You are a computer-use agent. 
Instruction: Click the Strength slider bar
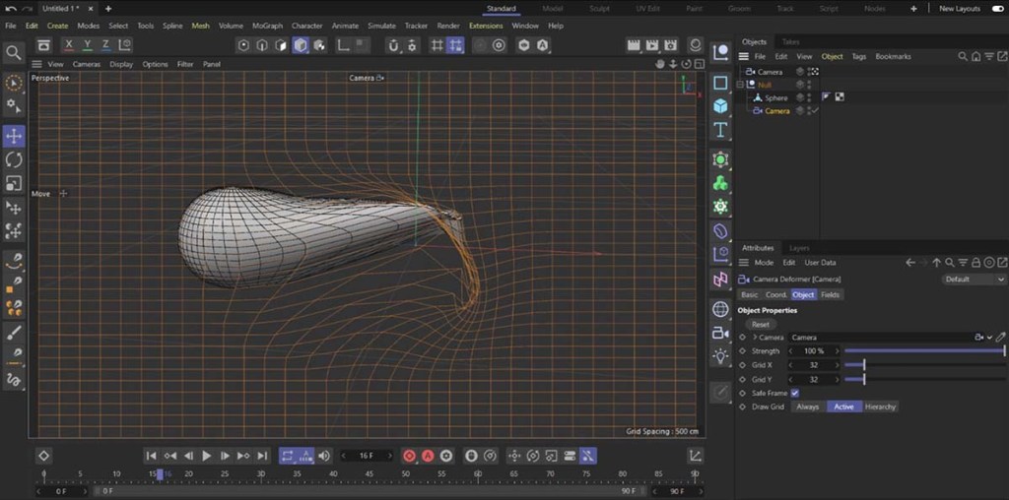click(x=923, y=351)
